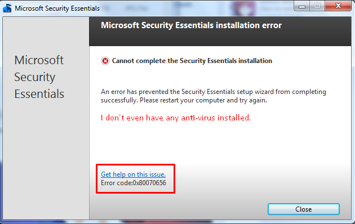Click the word error in the dark banner heading
The width and height of the screenshot is (355, 224).
point(272,25)
